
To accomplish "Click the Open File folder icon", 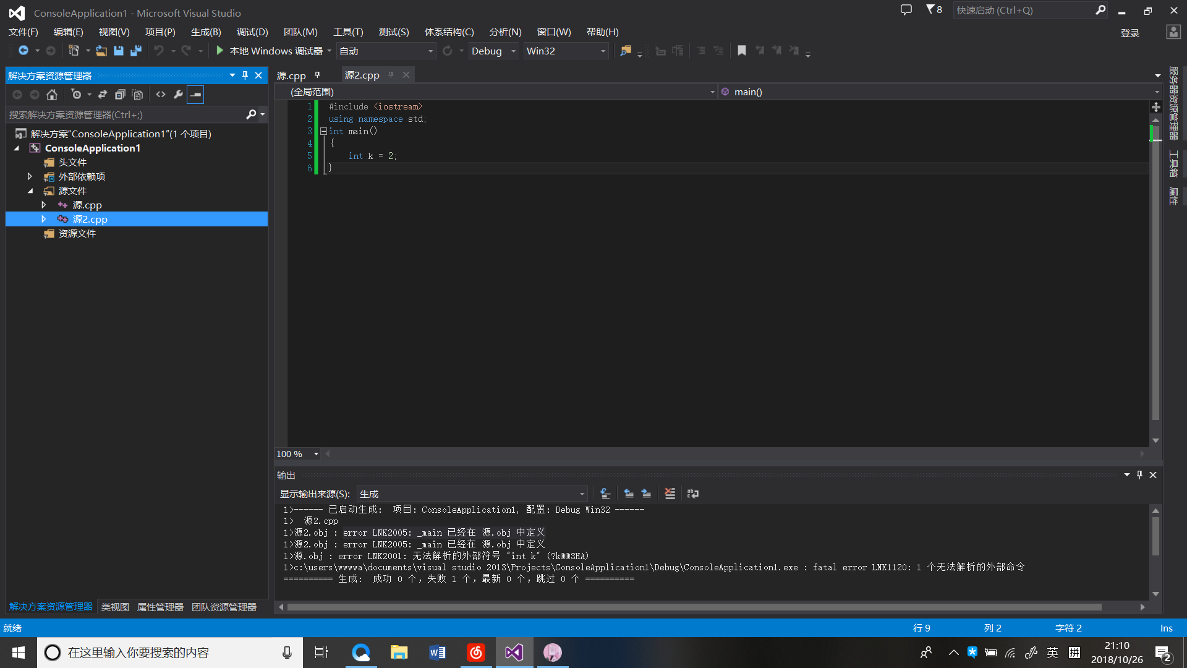I will [101, 51].
